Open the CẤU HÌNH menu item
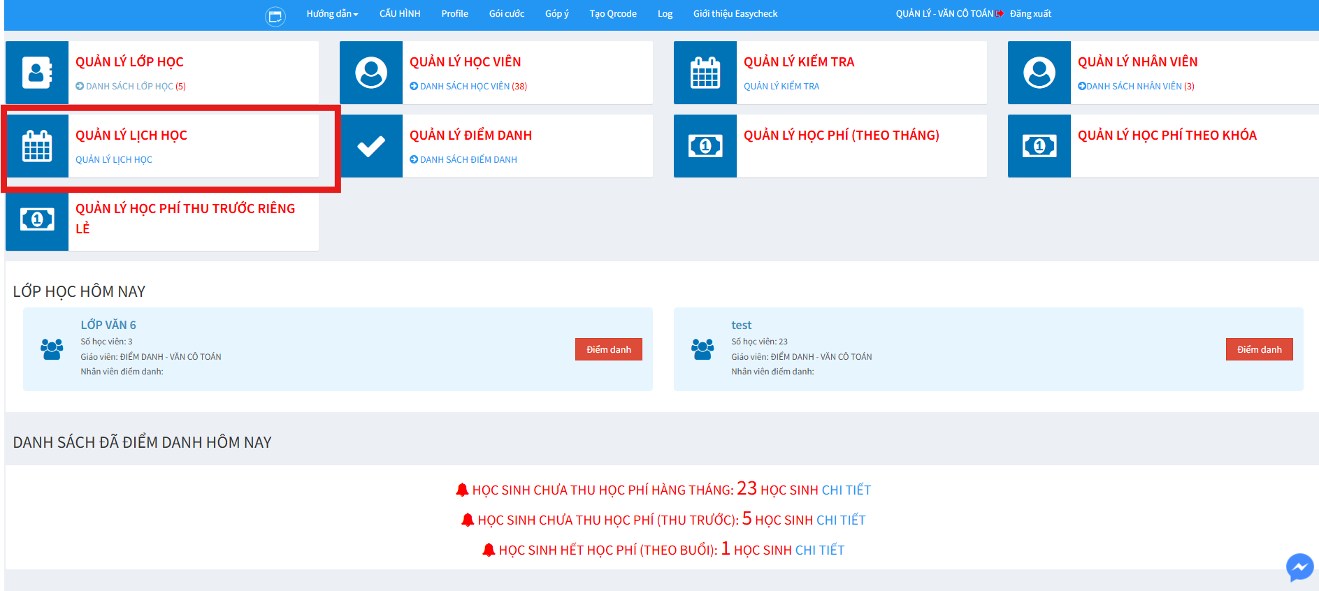 (x=400, y=14)
